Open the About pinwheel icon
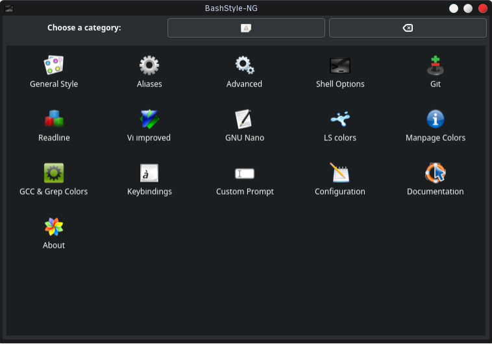This screenshot has height=344, width=492. click(54, 227)
